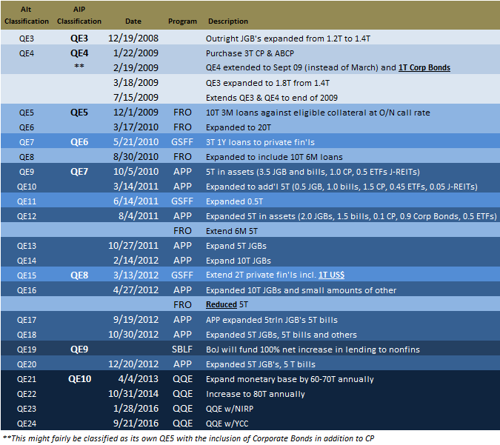Click "Expand 5T JGBs" description
This screenshot has height=445, width=500.
point(236,246)
